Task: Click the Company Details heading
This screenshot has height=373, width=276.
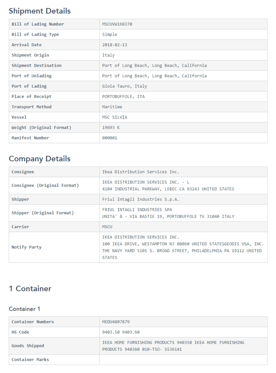Action: point(40,159)
